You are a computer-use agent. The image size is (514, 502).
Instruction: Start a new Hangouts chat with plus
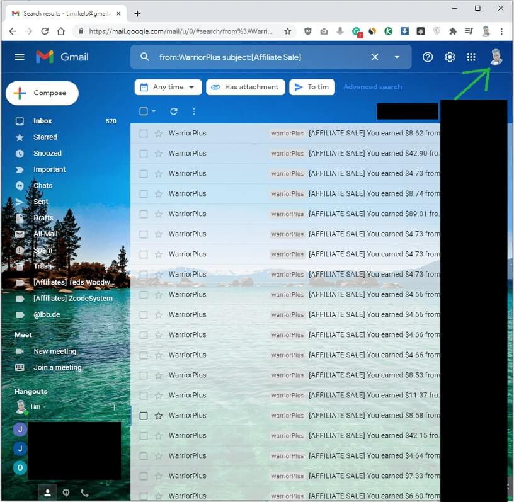coord(114,408)
